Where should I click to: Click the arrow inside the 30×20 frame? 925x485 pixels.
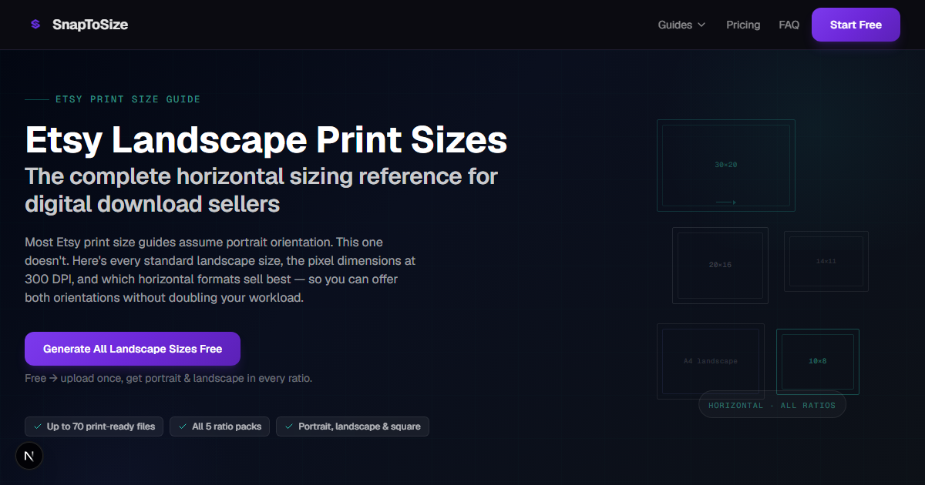pyautogui.click(x=725, y=202)
